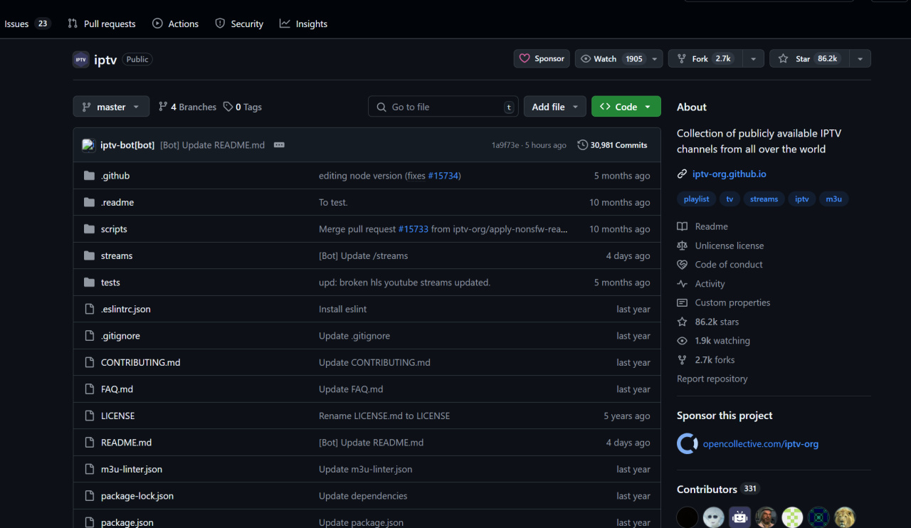Click the eye icon beside 1.9k watching

point(682,341)
